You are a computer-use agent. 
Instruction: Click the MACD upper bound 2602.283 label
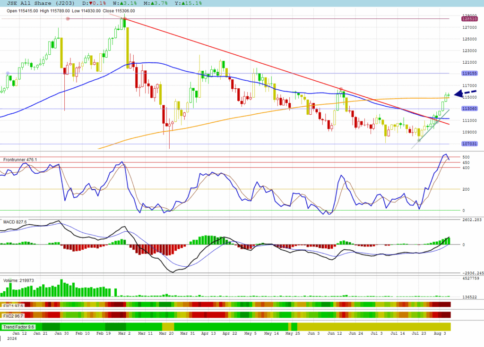pos(472,220)
